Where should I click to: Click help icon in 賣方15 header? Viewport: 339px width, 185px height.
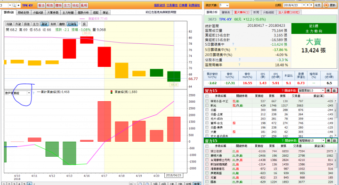pyautogui.click(x=283, y=141)
